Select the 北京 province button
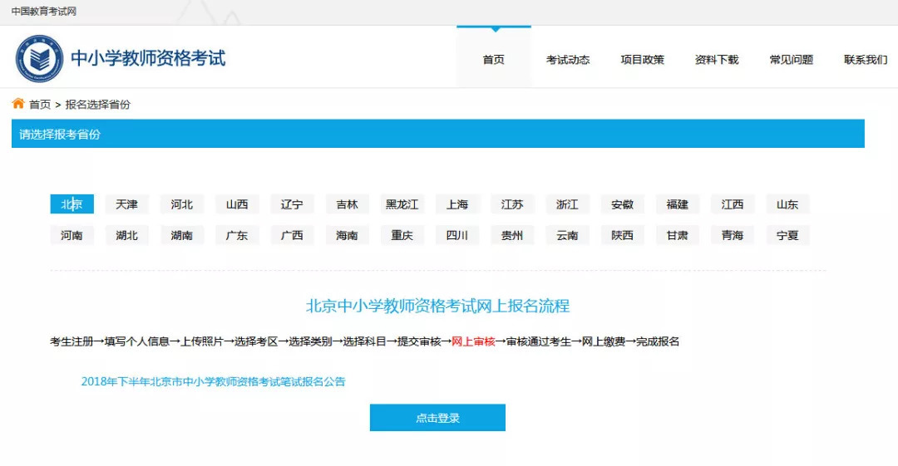The width and height of the screenshot is (898, 466). [72, 204]
